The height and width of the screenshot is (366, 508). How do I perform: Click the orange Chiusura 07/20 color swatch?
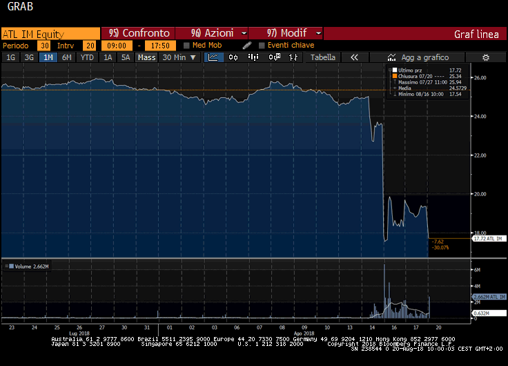[395, 76]
